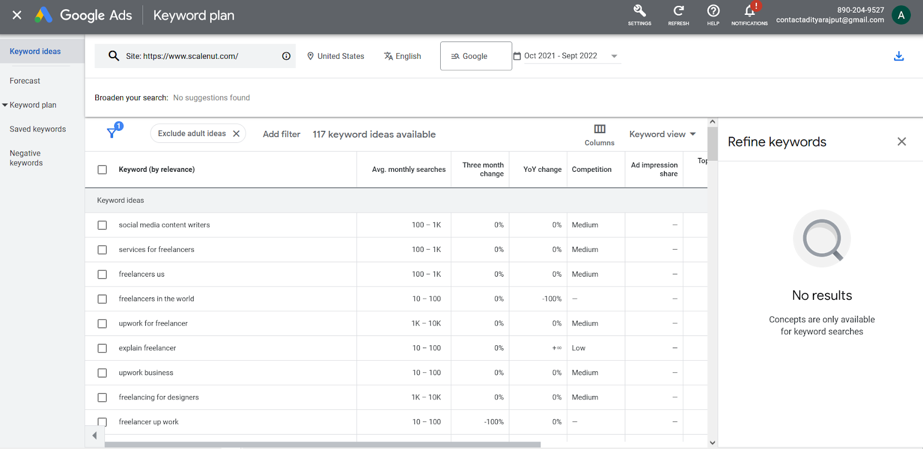Open the Oct 2021 - Sept 2022 date dropdown
This screenshot has height=449, width=923.
click(x=614, y=56)
